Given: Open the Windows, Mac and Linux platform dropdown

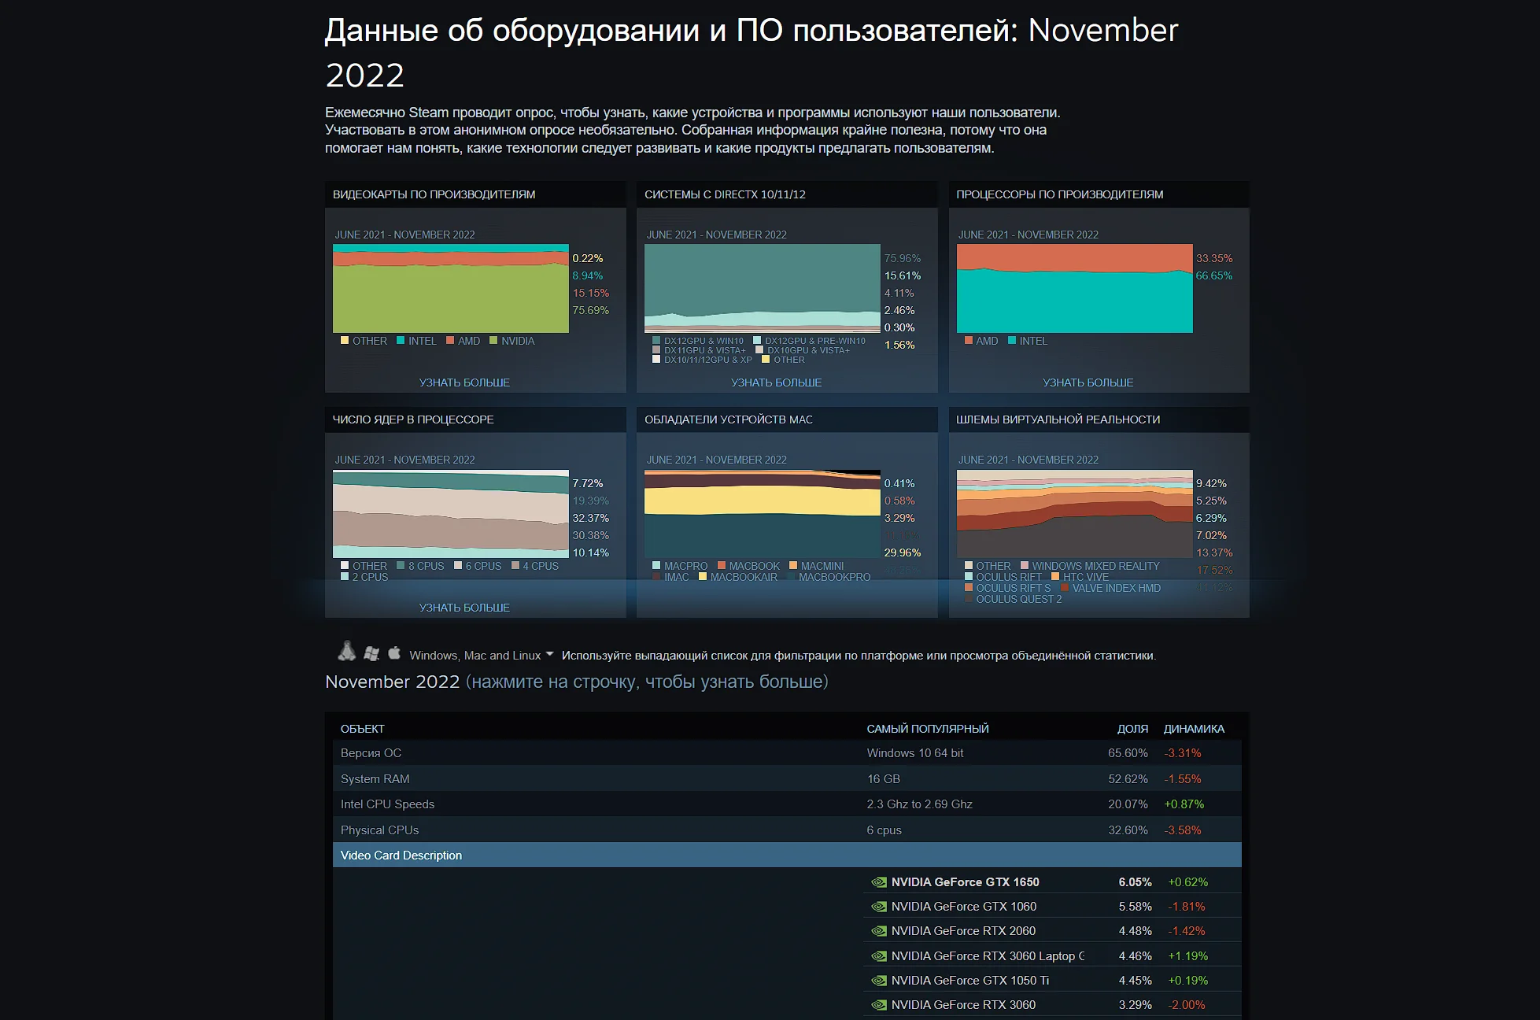Looking at the screenshot, I should click(482, 655).
